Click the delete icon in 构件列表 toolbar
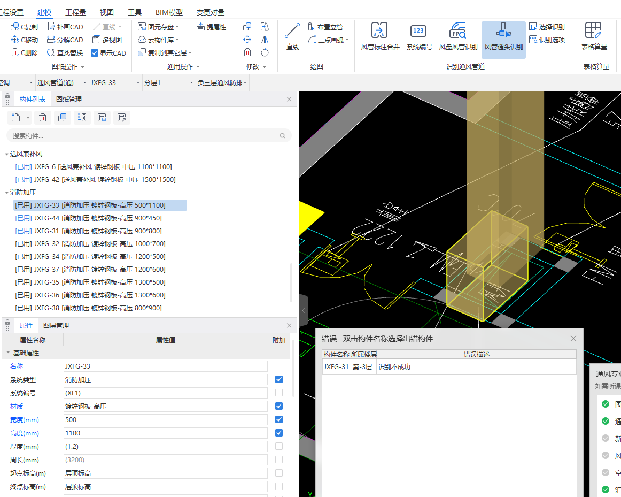This screenshot has width=621, height=497. (43, 118)
